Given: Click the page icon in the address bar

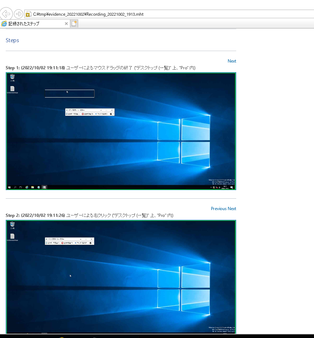Looking at the screenshot, I should point(28,14).
